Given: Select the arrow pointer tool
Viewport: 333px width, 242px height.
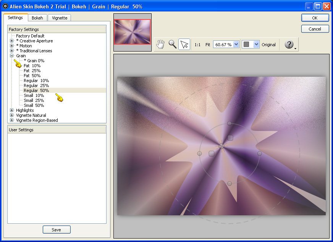Looking at the screenshot, I should tap(184, 45).
